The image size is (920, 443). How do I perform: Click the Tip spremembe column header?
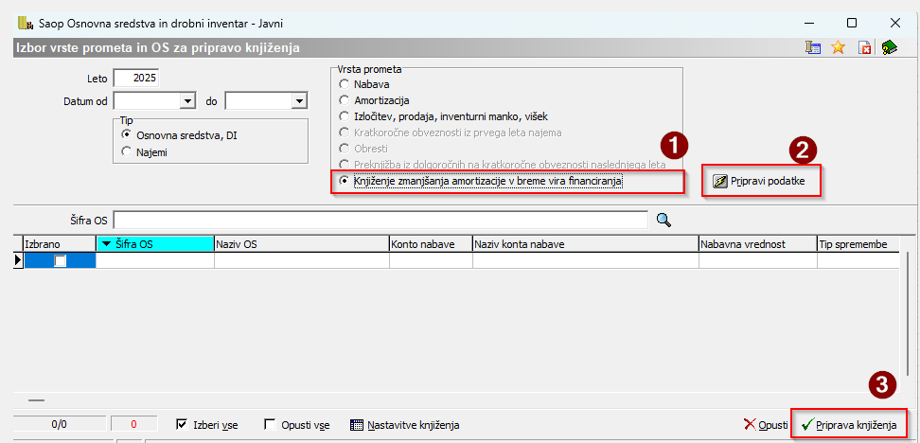coord(858,244)
